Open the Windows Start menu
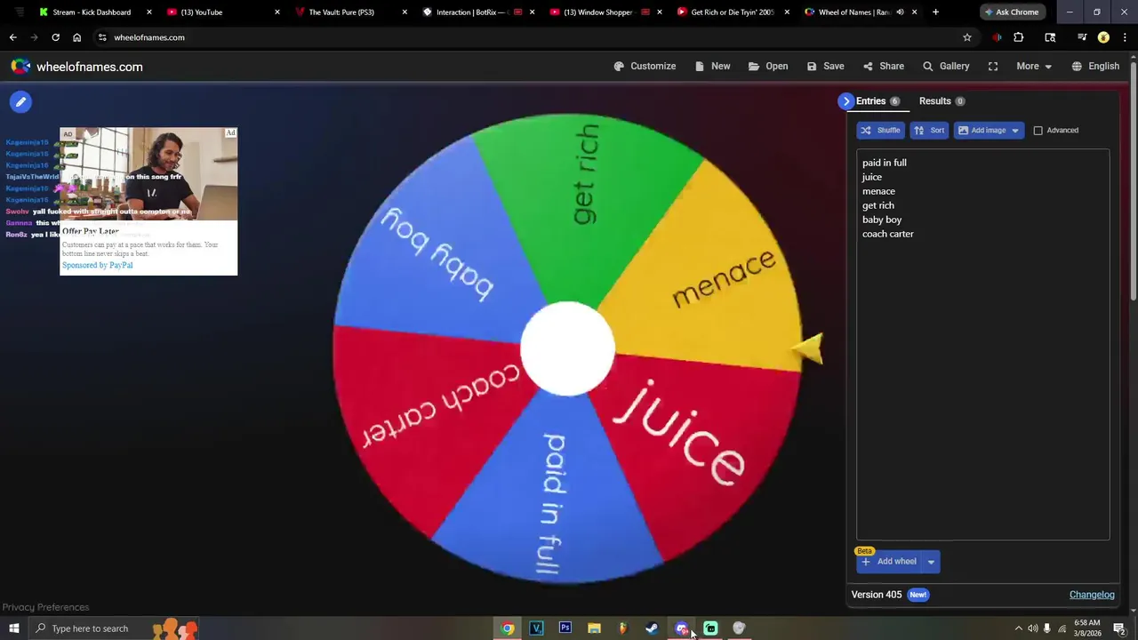1138x640 pixels. point(13,628)
